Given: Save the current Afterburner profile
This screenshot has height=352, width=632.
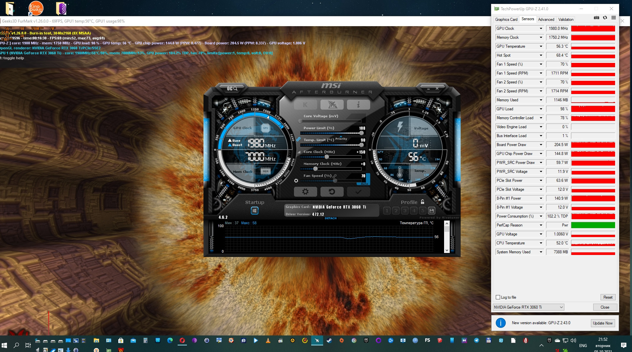Looking at the screenshot, I should click(431, 211).
